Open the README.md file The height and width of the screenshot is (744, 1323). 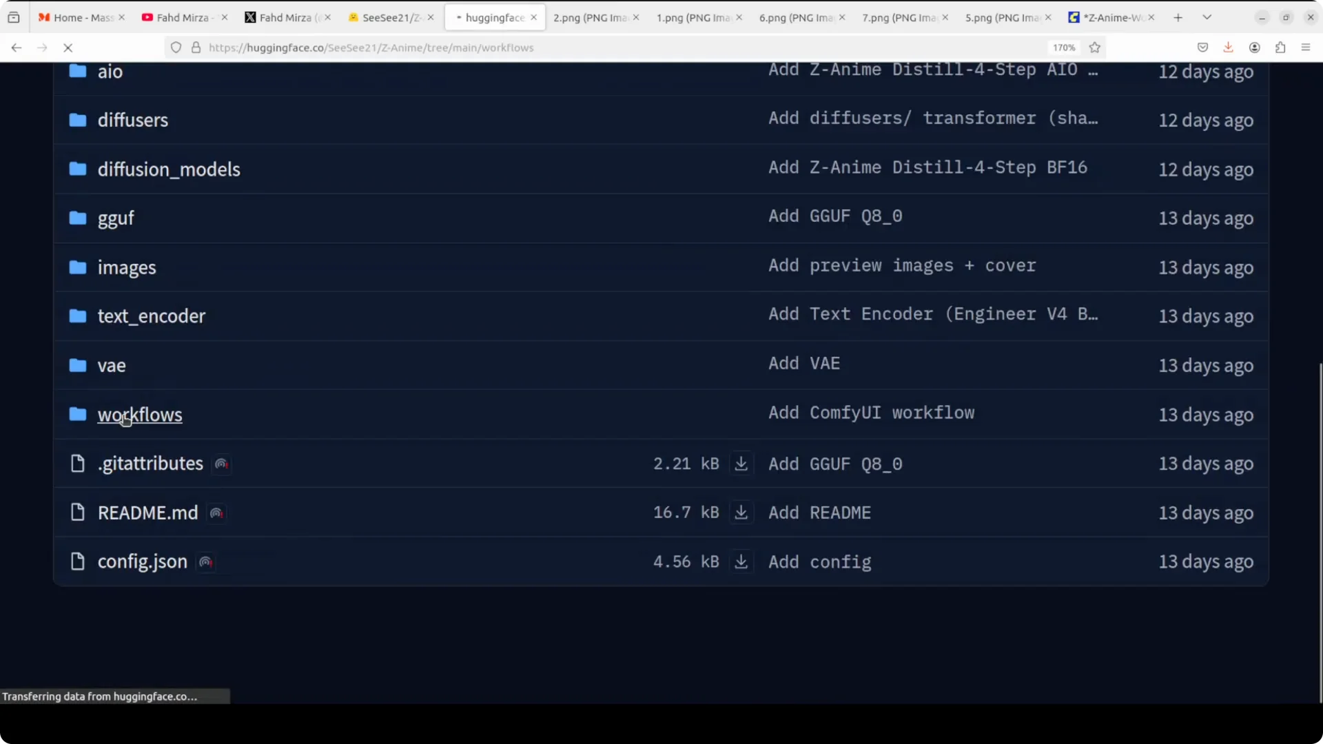pyautogui.click(x=147, y=513)
